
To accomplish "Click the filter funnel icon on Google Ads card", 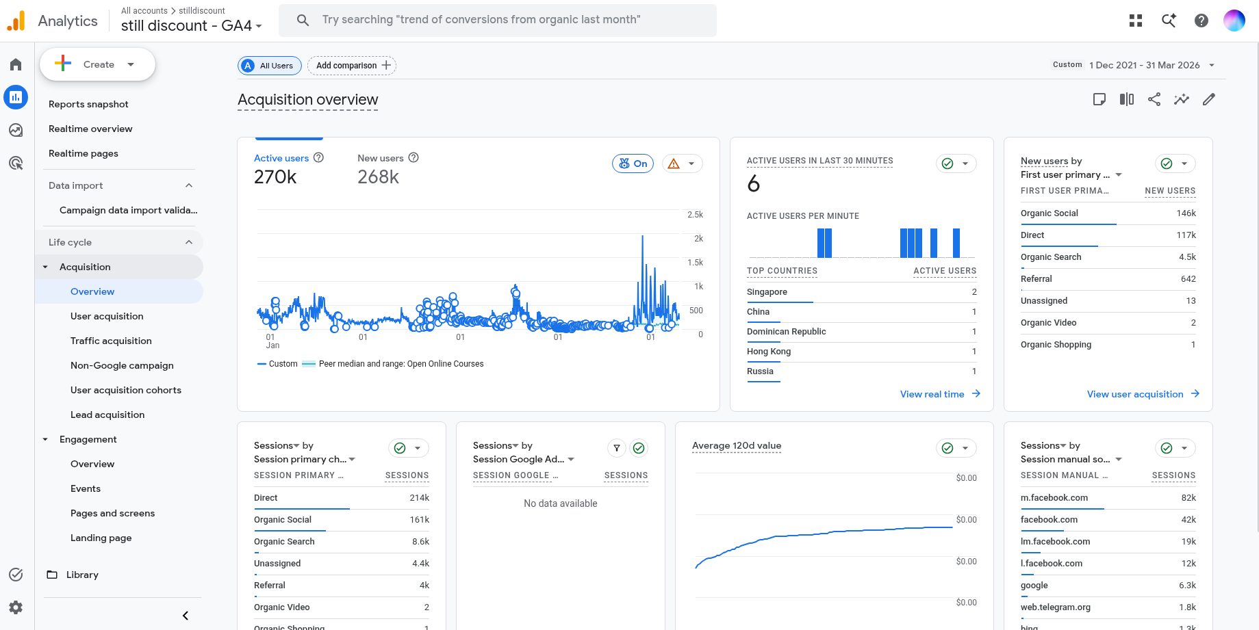I will coord(617,448).
